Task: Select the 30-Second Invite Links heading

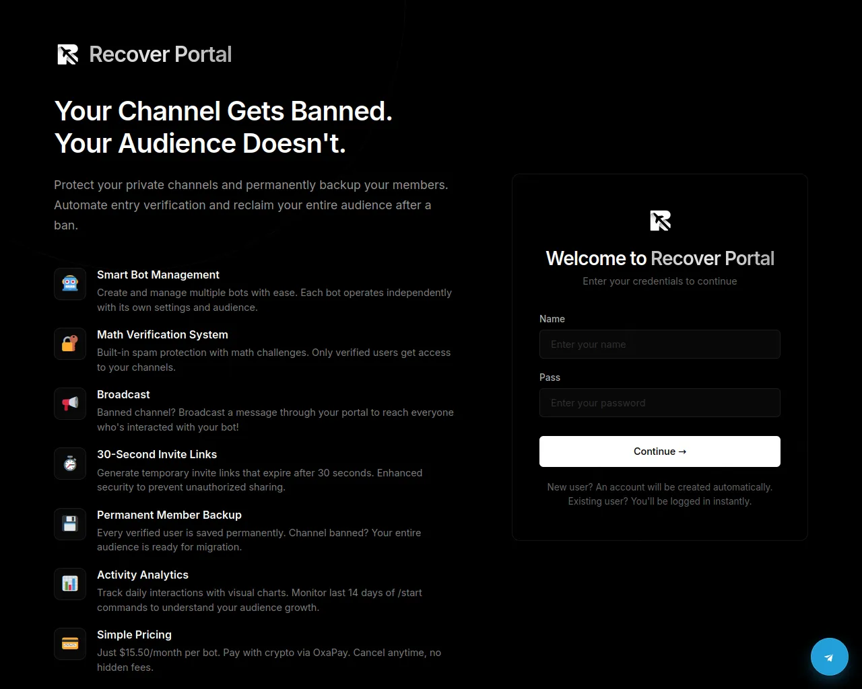Action: click(157, 454)
